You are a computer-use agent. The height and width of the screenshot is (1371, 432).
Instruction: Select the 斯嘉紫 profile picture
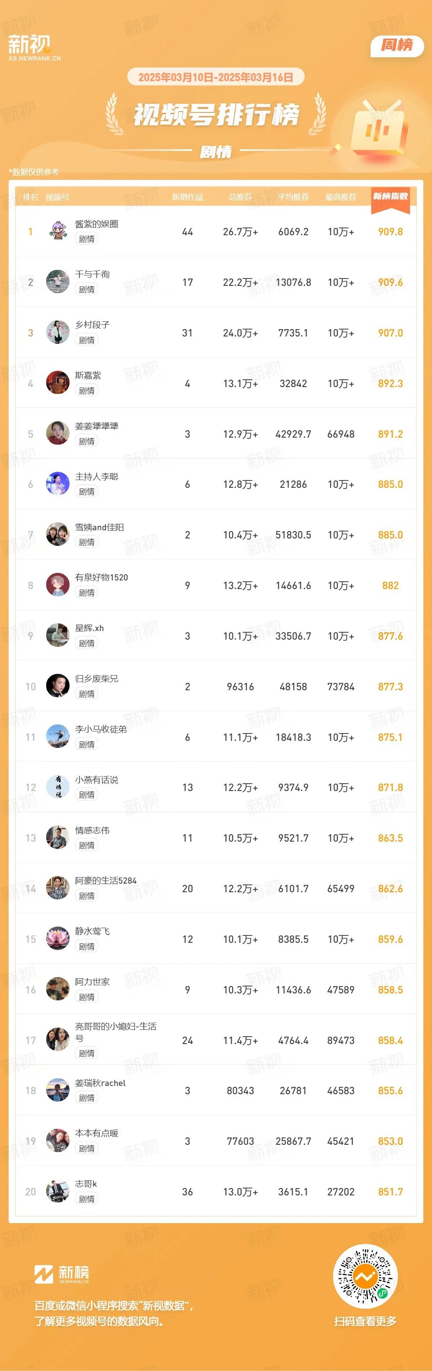[x=58, y=383]
